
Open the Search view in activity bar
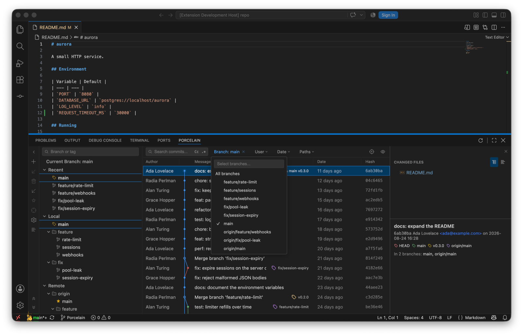click(x=20, y=46)
